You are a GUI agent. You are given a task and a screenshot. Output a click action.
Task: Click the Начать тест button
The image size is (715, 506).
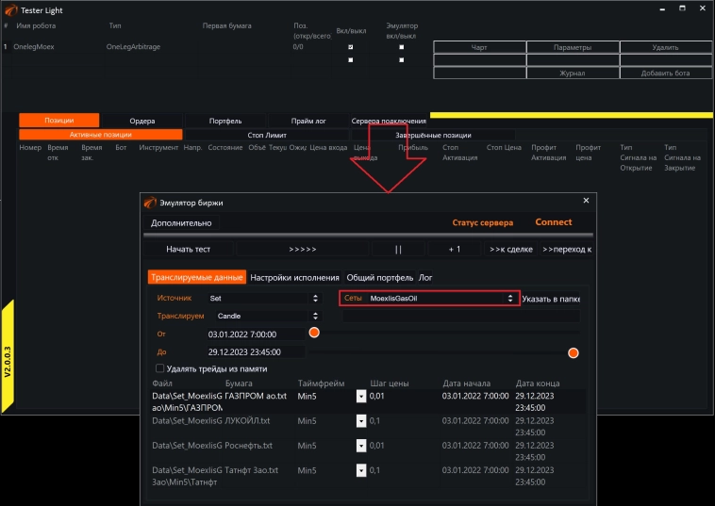(188, 250)
